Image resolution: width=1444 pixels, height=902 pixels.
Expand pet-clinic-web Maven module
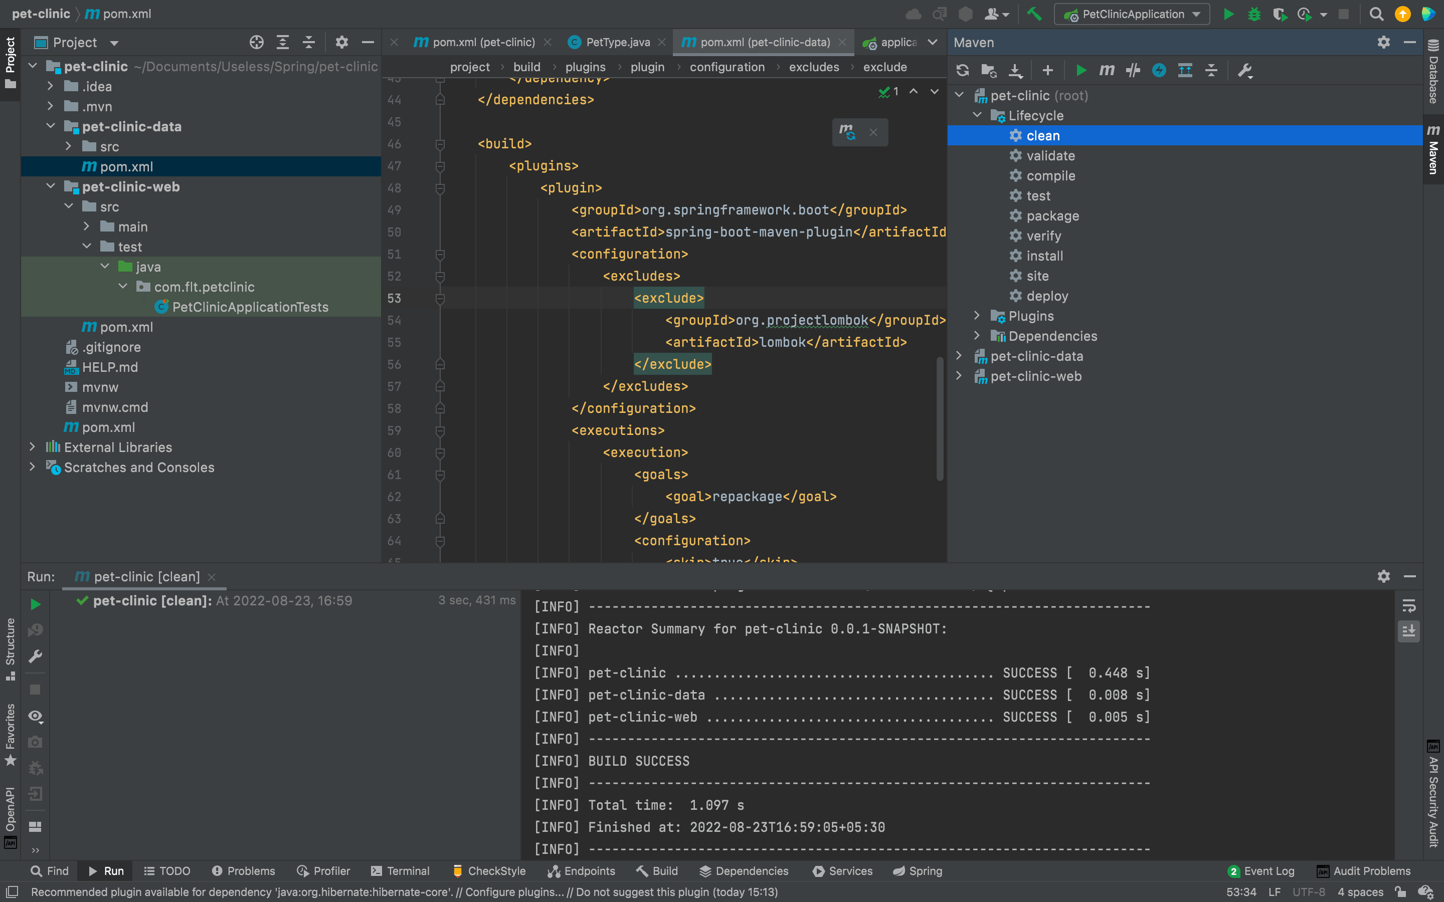(960, 376)
